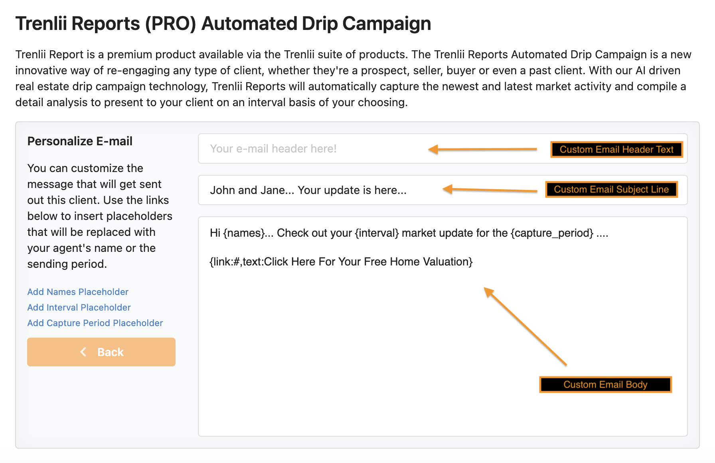Click the subject line field with John and Jane
The width and height of the screenshot is (715, 463).
pyautogui.click(x=443, y=190)
